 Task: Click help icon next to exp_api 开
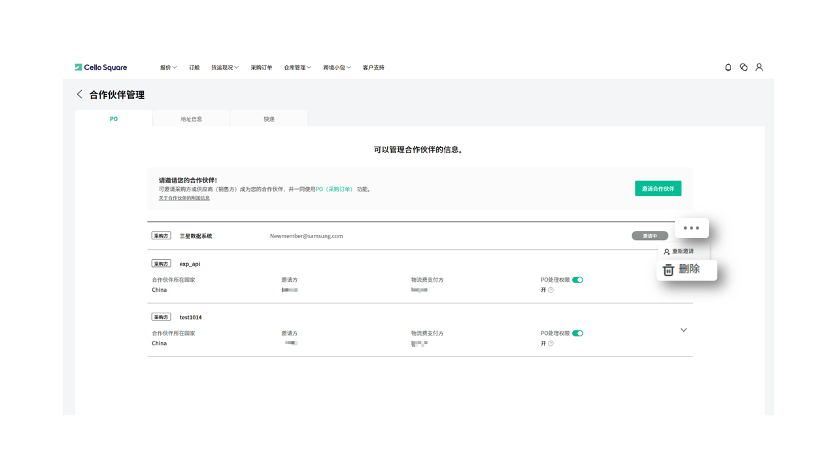point(551,290)
